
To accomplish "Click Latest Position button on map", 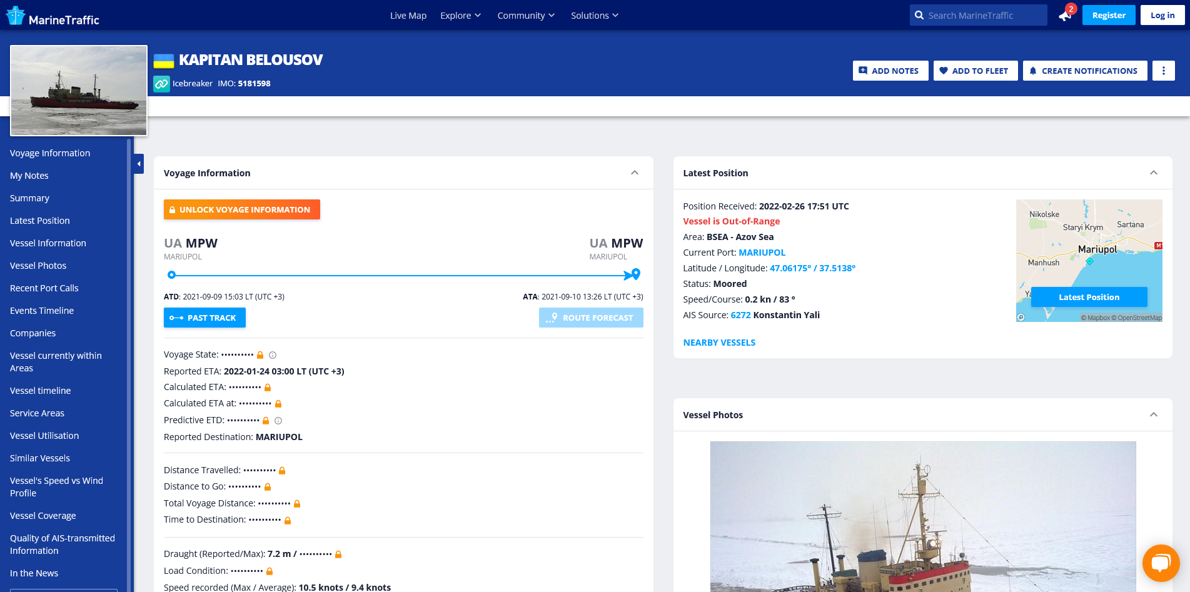I will click(1089, 297).
